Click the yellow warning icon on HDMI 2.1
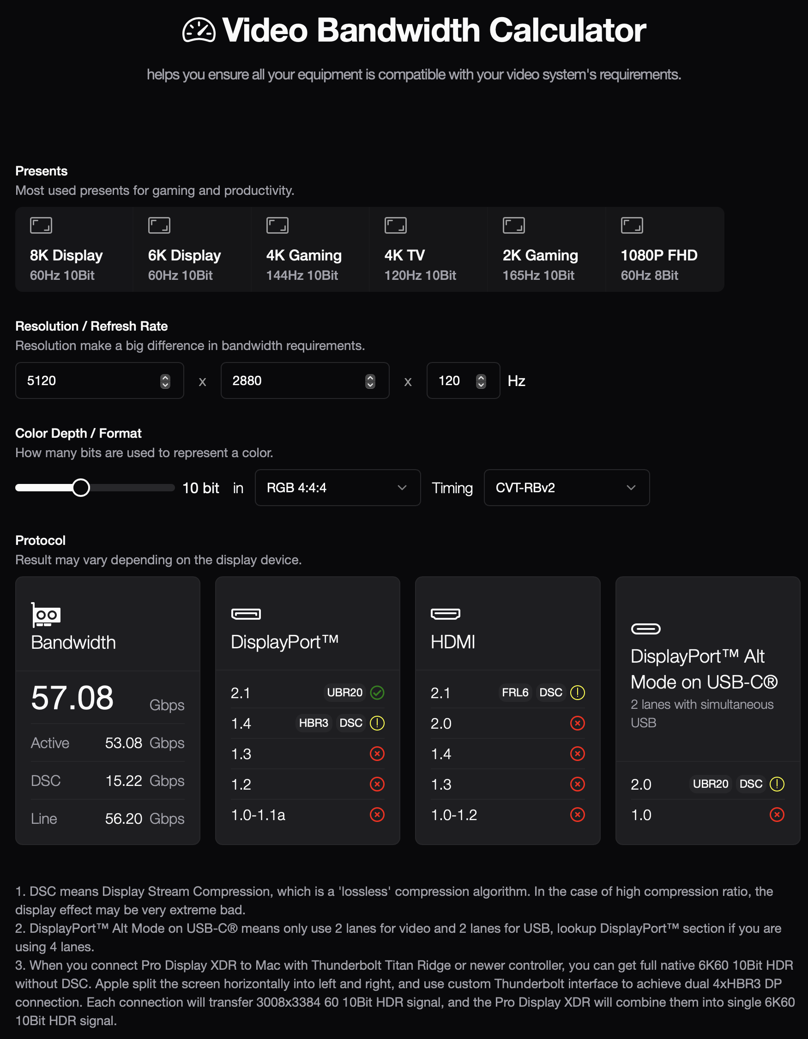Viewport: 808px width, 1039px height. point(577,693)
